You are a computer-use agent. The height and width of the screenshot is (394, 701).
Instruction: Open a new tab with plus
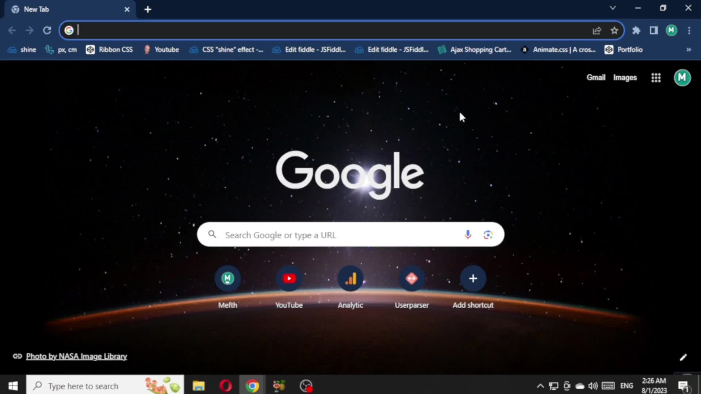coord(148,9)
